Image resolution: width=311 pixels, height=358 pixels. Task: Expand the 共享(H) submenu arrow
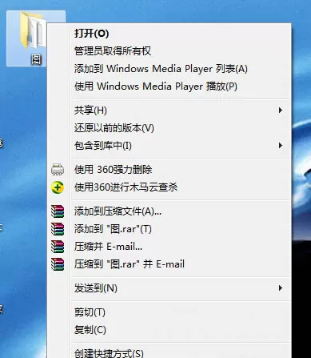click(280, 111)
